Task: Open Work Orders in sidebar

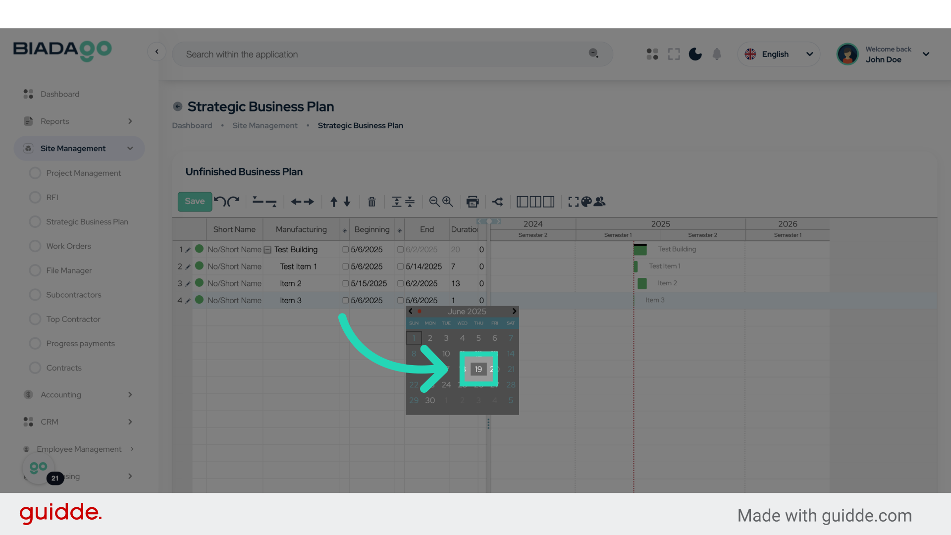Action: [x=68, y=246]
